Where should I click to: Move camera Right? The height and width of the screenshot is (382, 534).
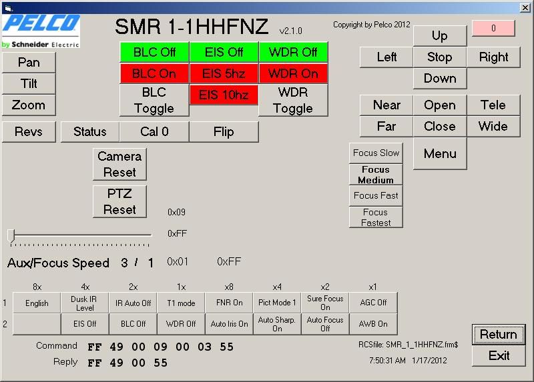coord(493,57)
